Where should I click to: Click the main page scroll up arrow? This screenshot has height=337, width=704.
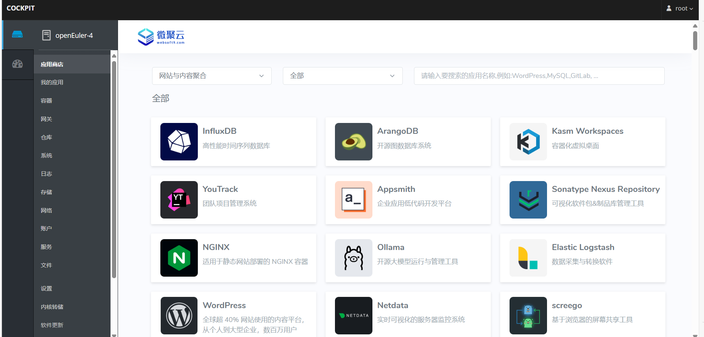[695, 26]
